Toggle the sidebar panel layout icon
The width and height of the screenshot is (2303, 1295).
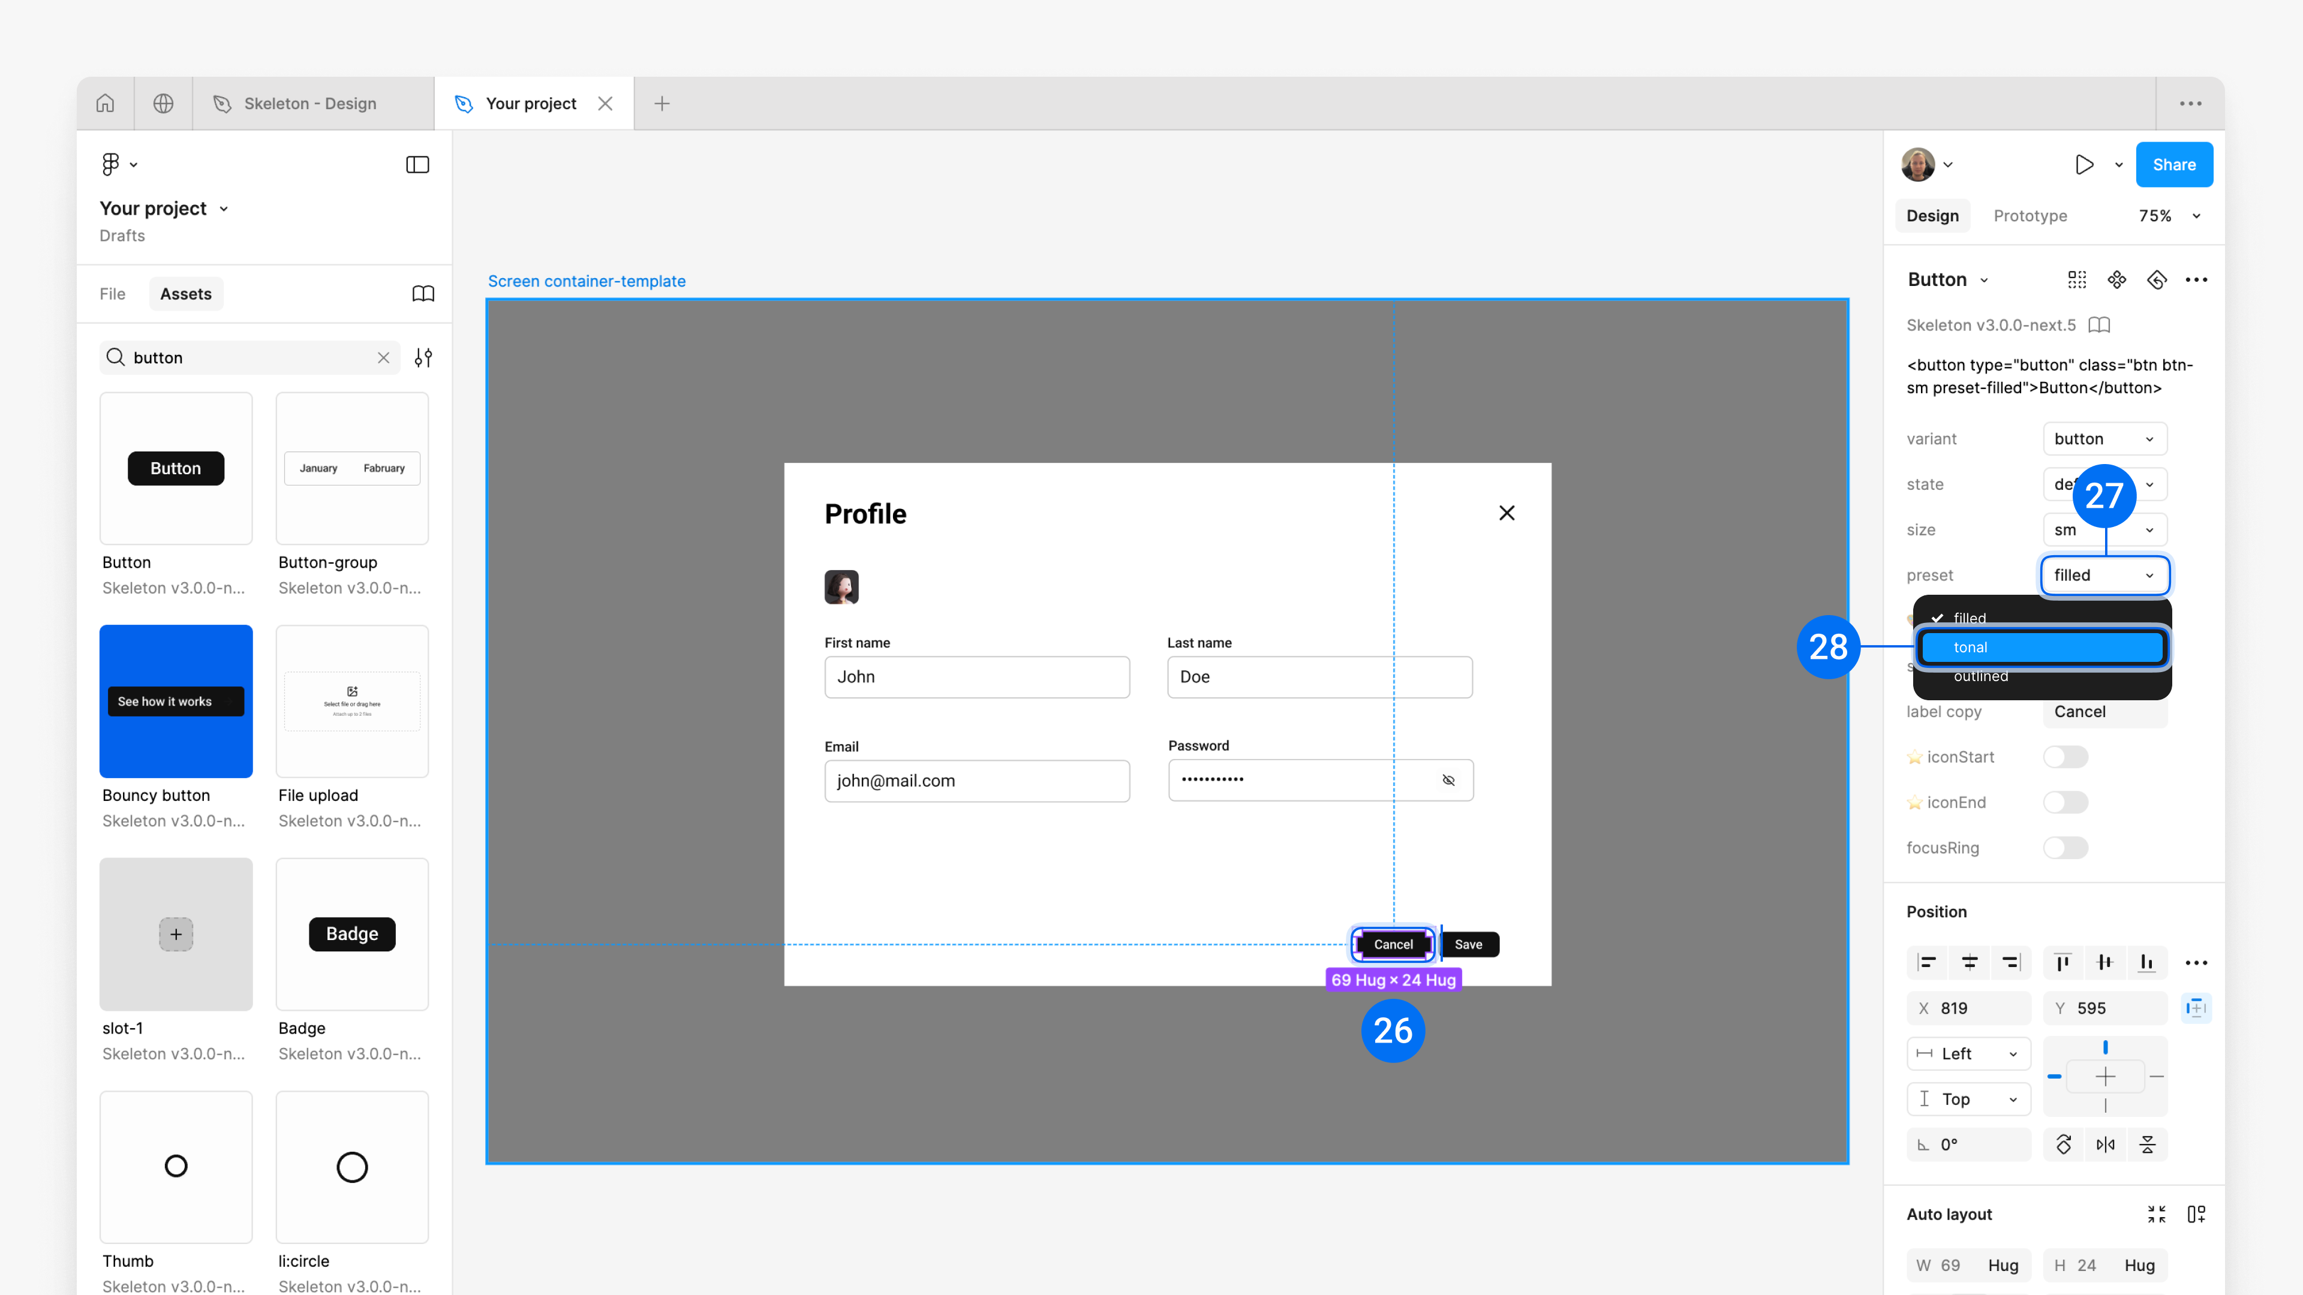(x=417, y=164)
